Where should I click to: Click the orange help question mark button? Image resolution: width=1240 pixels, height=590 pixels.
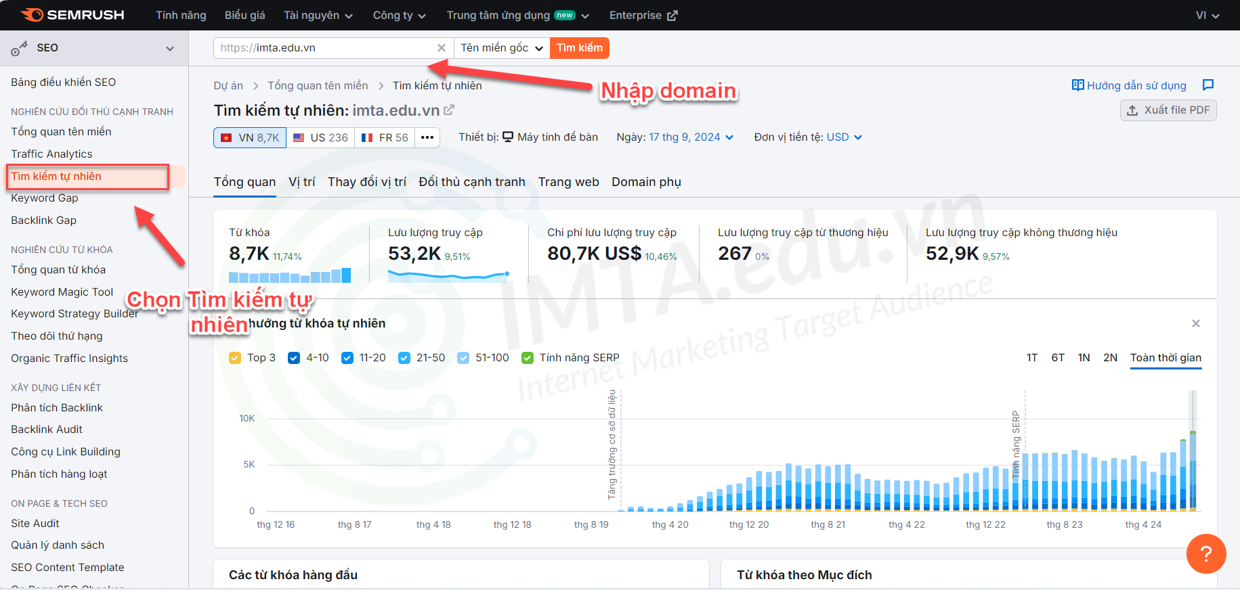click(1206, 553)
